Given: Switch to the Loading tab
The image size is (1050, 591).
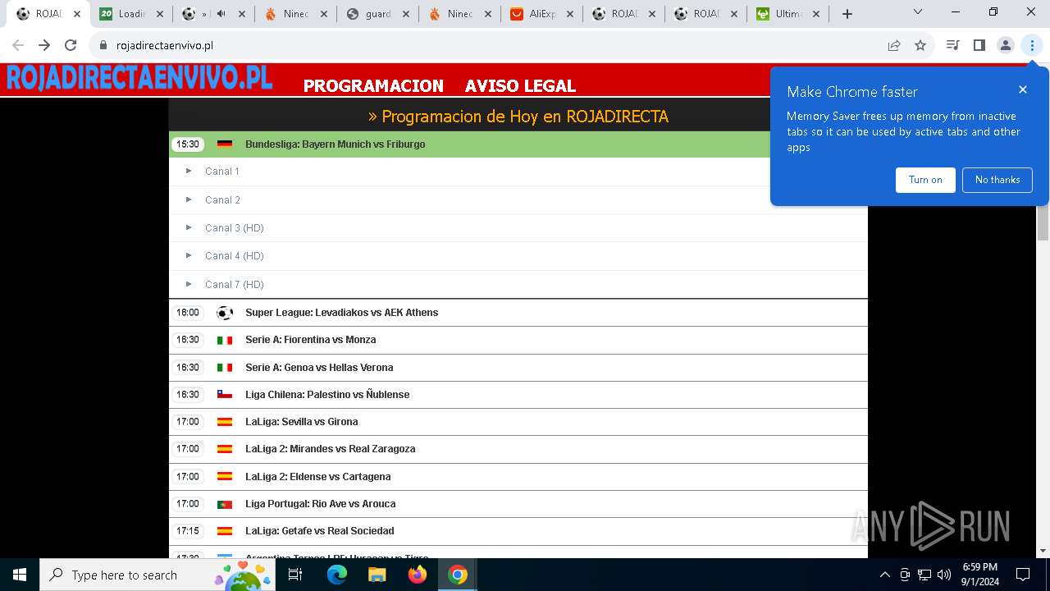Looking at the screenshot, I should 131,14.
